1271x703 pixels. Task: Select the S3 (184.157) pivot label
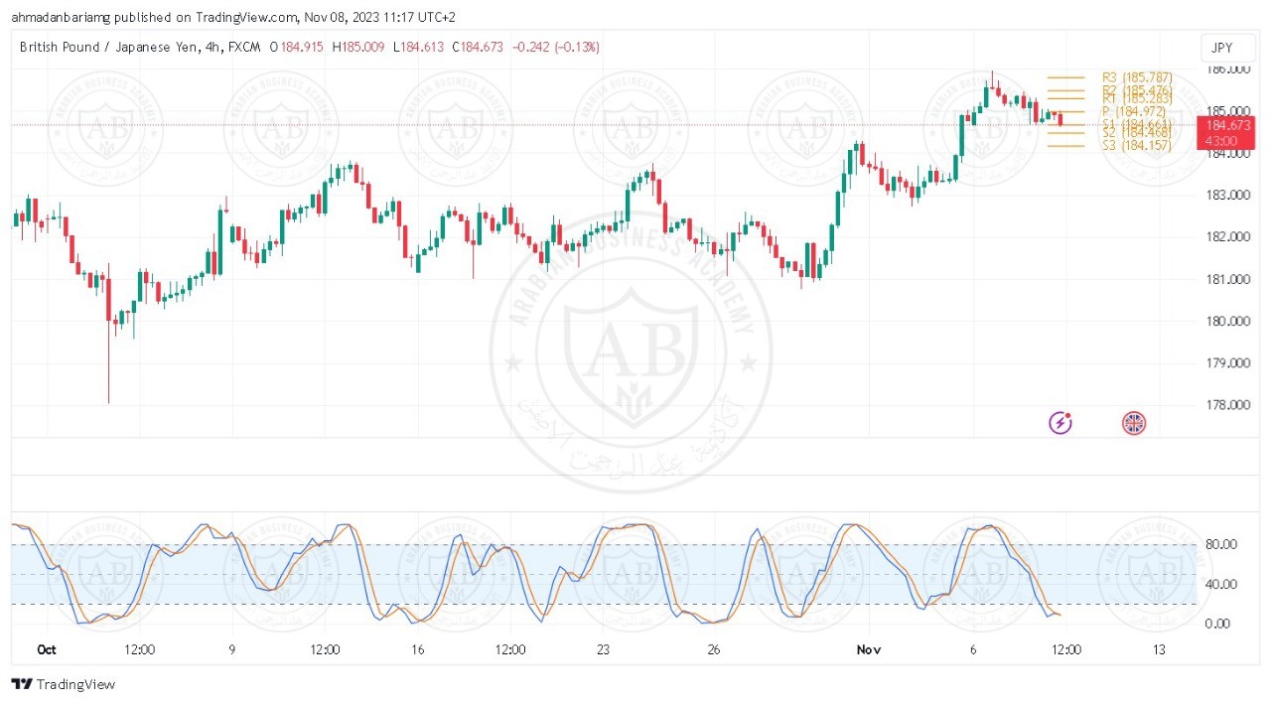(x=1136, y=146)
